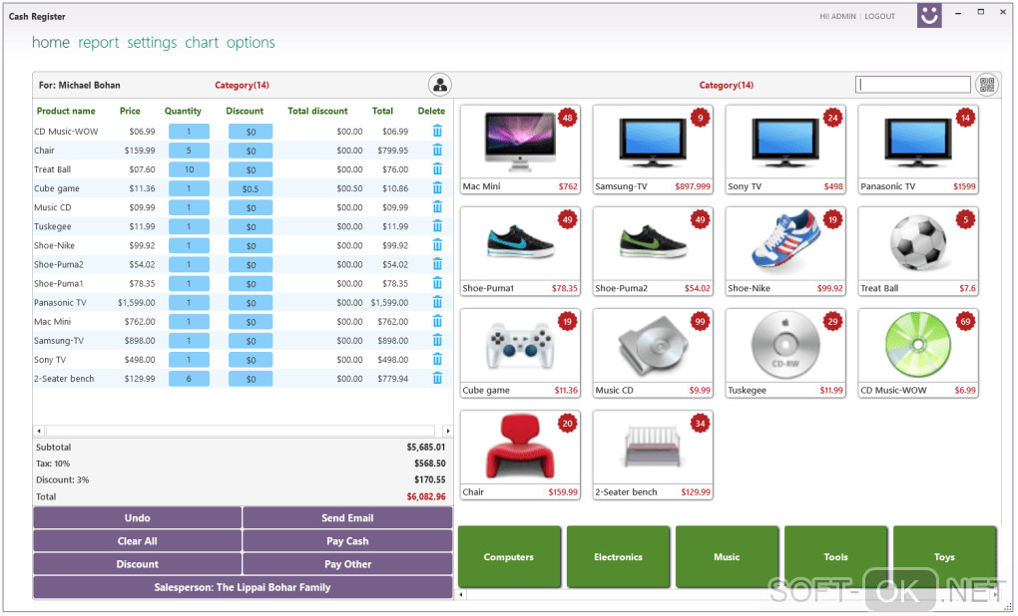The image size is (1018, 616).
Task: Delete the Tuskegee cart row
Action: tap(437, 226)
